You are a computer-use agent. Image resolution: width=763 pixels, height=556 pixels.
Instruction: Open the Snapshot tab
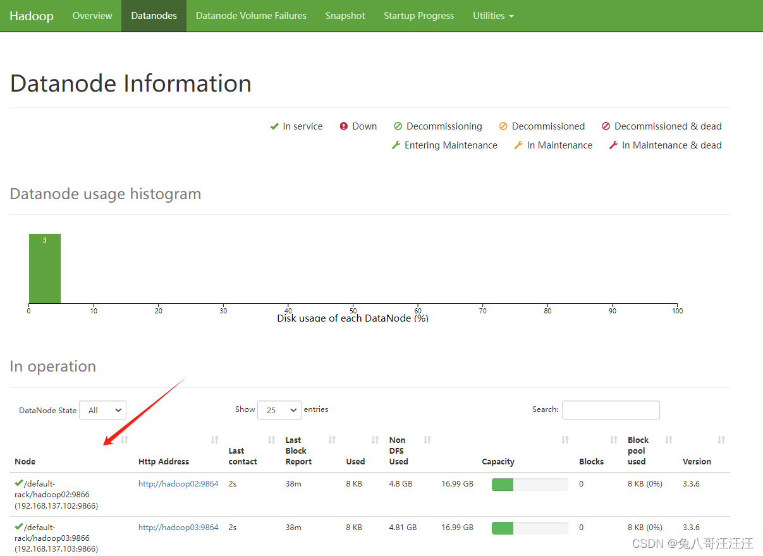pyautogui.click(x=345, y=16)
